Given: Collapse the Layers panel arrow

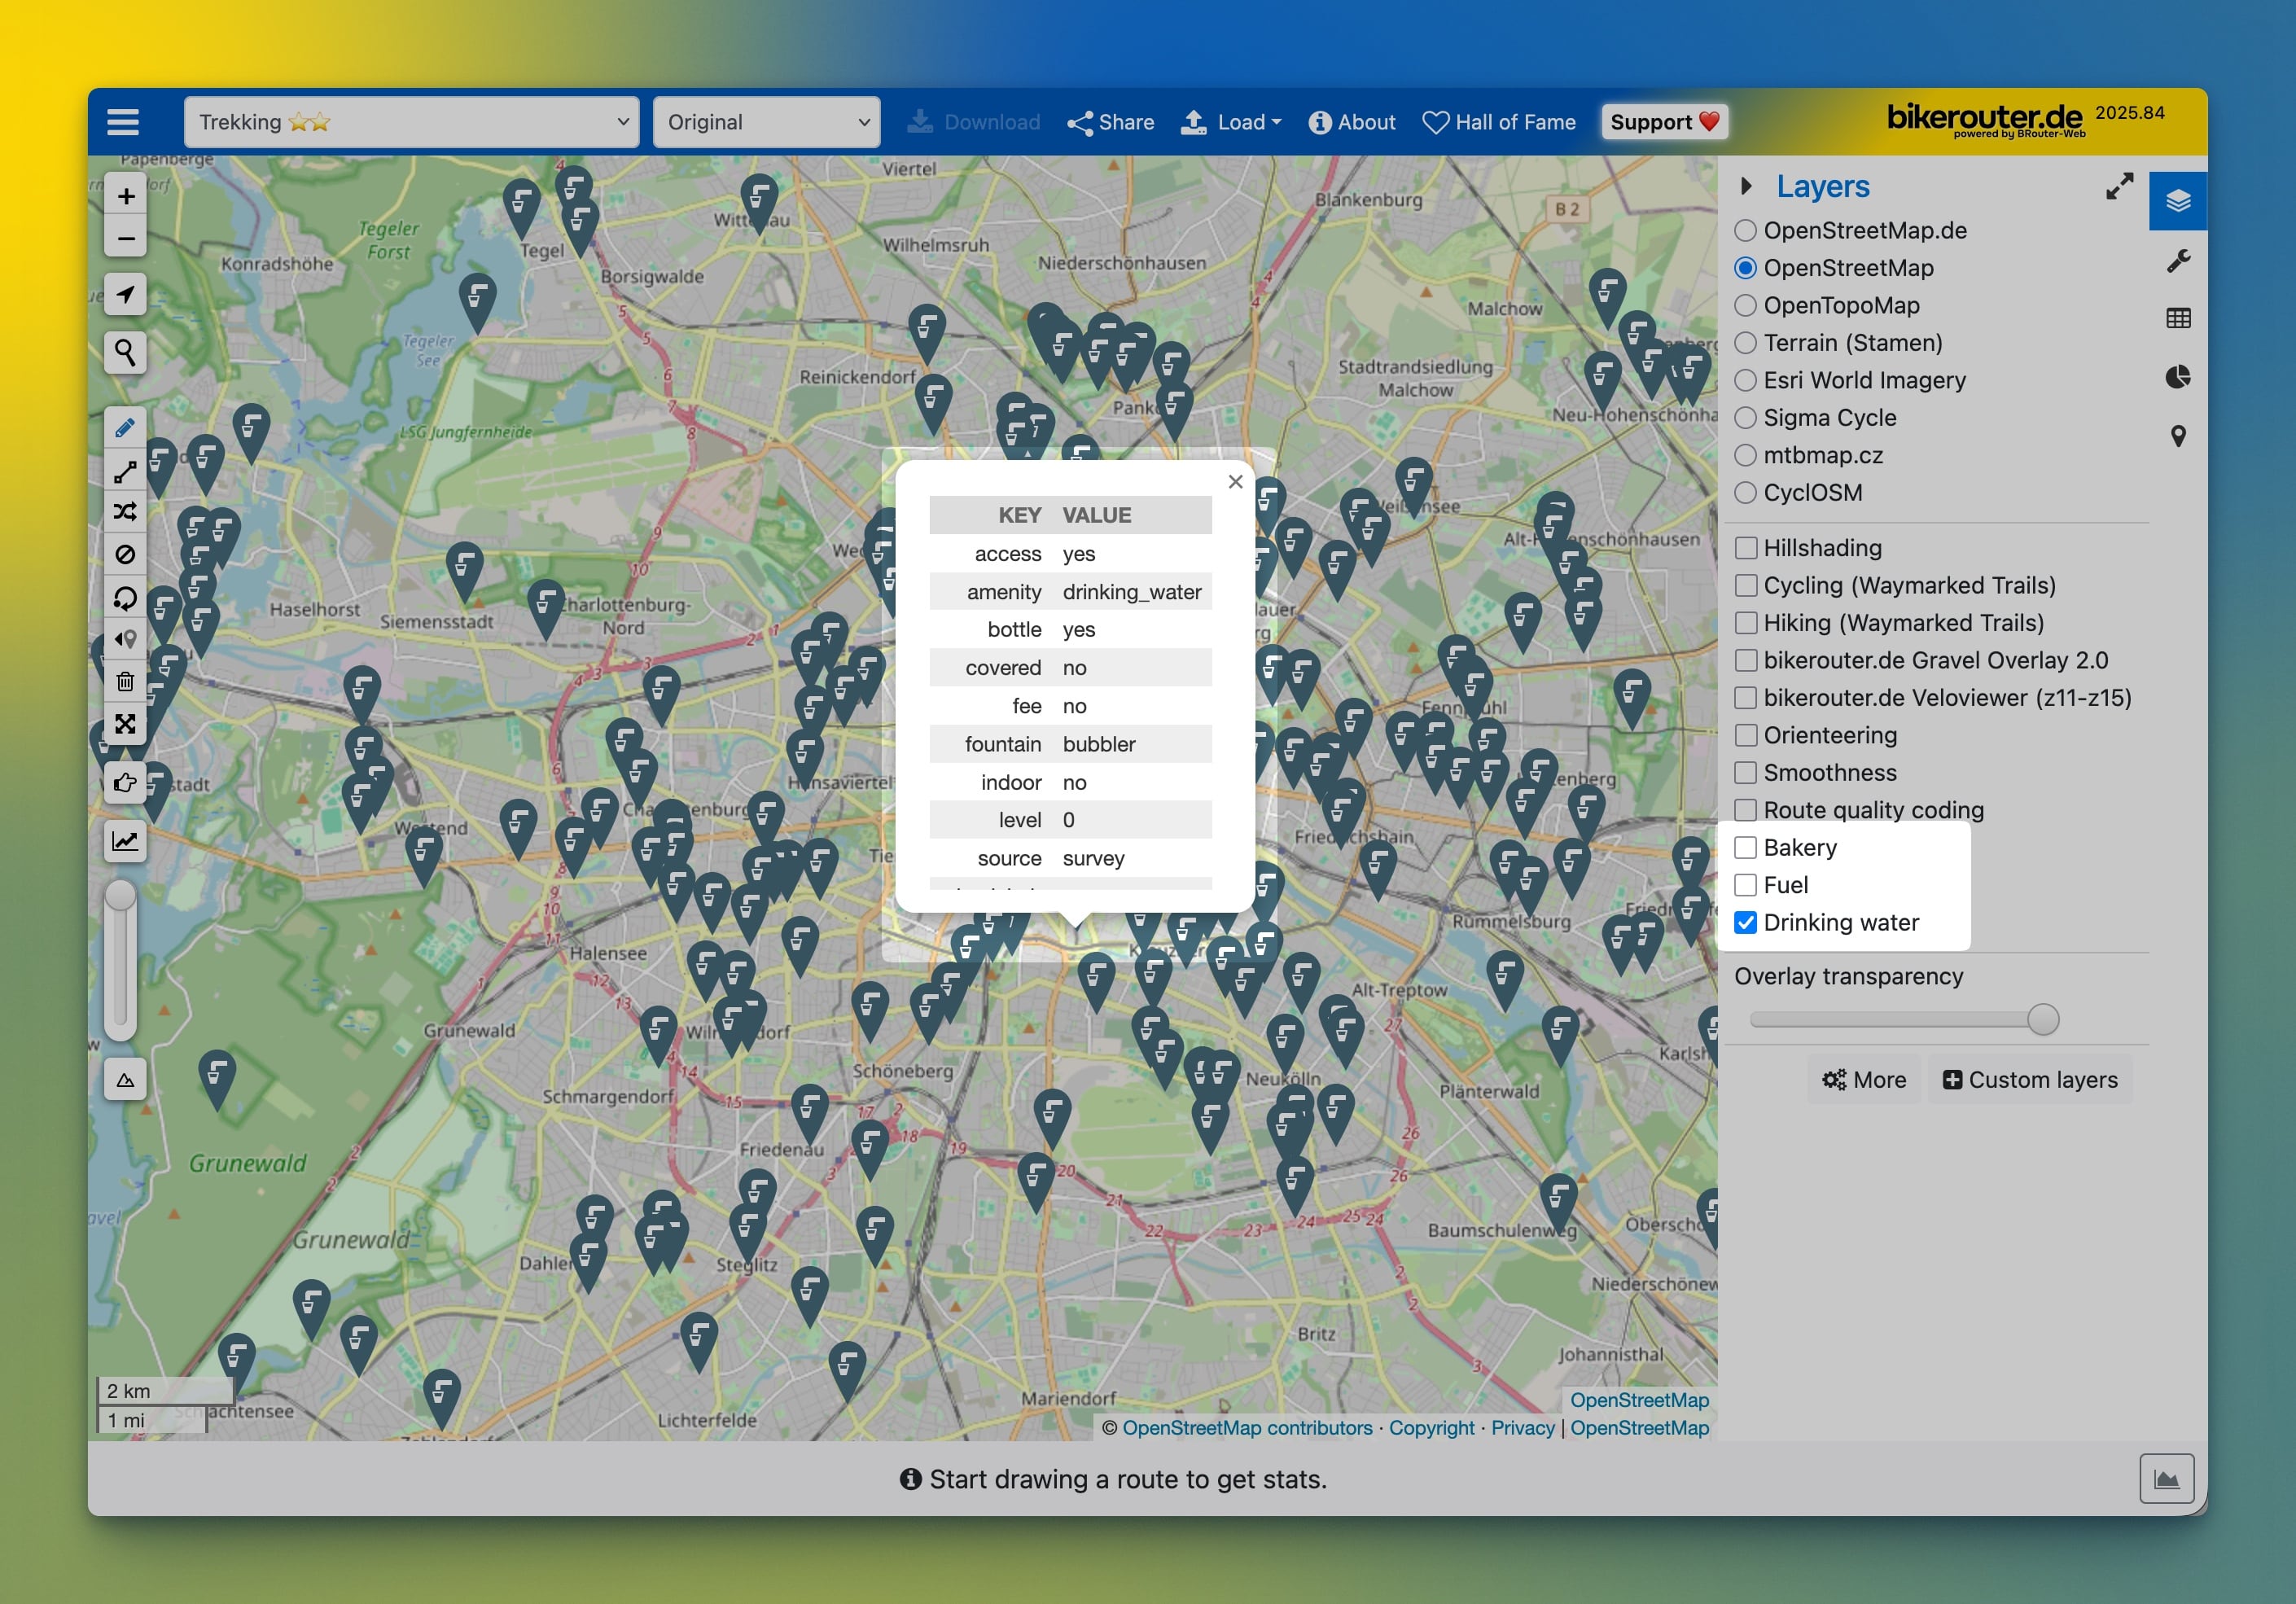Looking at the screenshot, I should [x=1746, y=186].
